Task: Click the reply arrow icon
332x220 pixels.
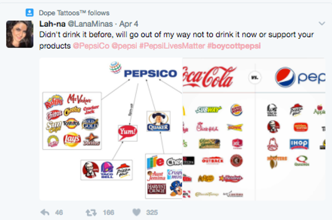Action: click(45, 212)
